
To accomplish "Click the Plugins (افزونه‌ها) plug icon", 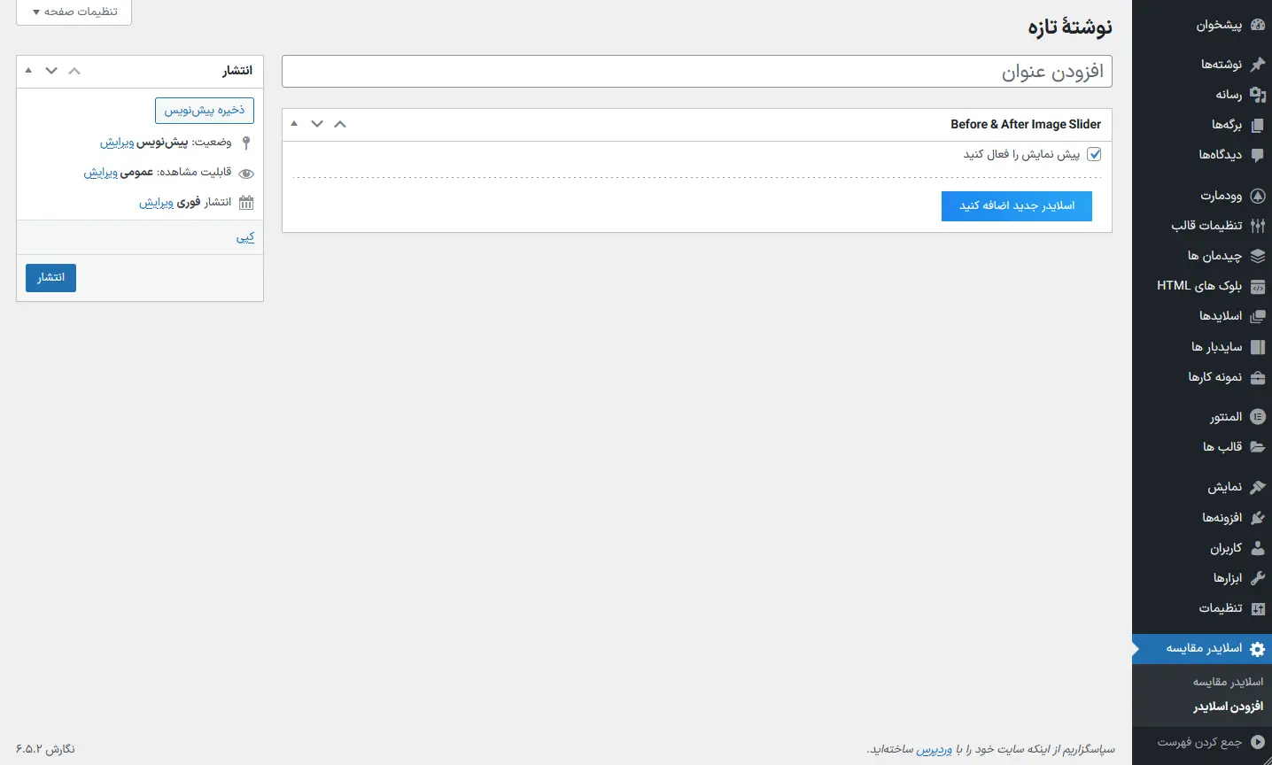I will 1257,518.
